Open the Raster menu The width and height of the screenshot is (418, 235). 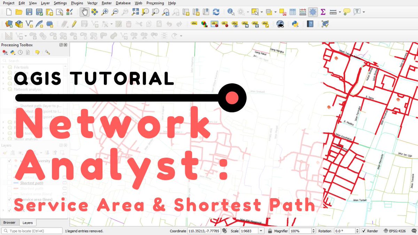coord(107,3)
